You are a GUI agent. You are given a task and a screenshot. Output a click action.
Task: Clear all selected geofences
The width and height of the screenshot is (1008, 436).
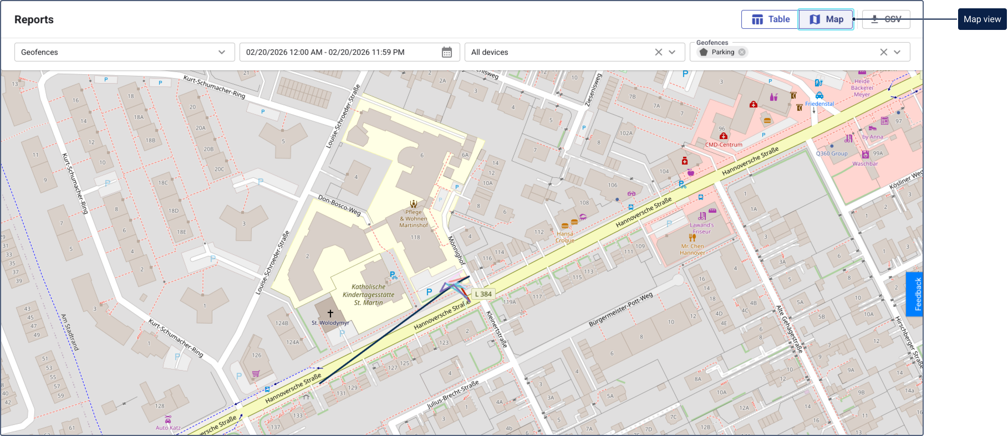tap(884, 52)
